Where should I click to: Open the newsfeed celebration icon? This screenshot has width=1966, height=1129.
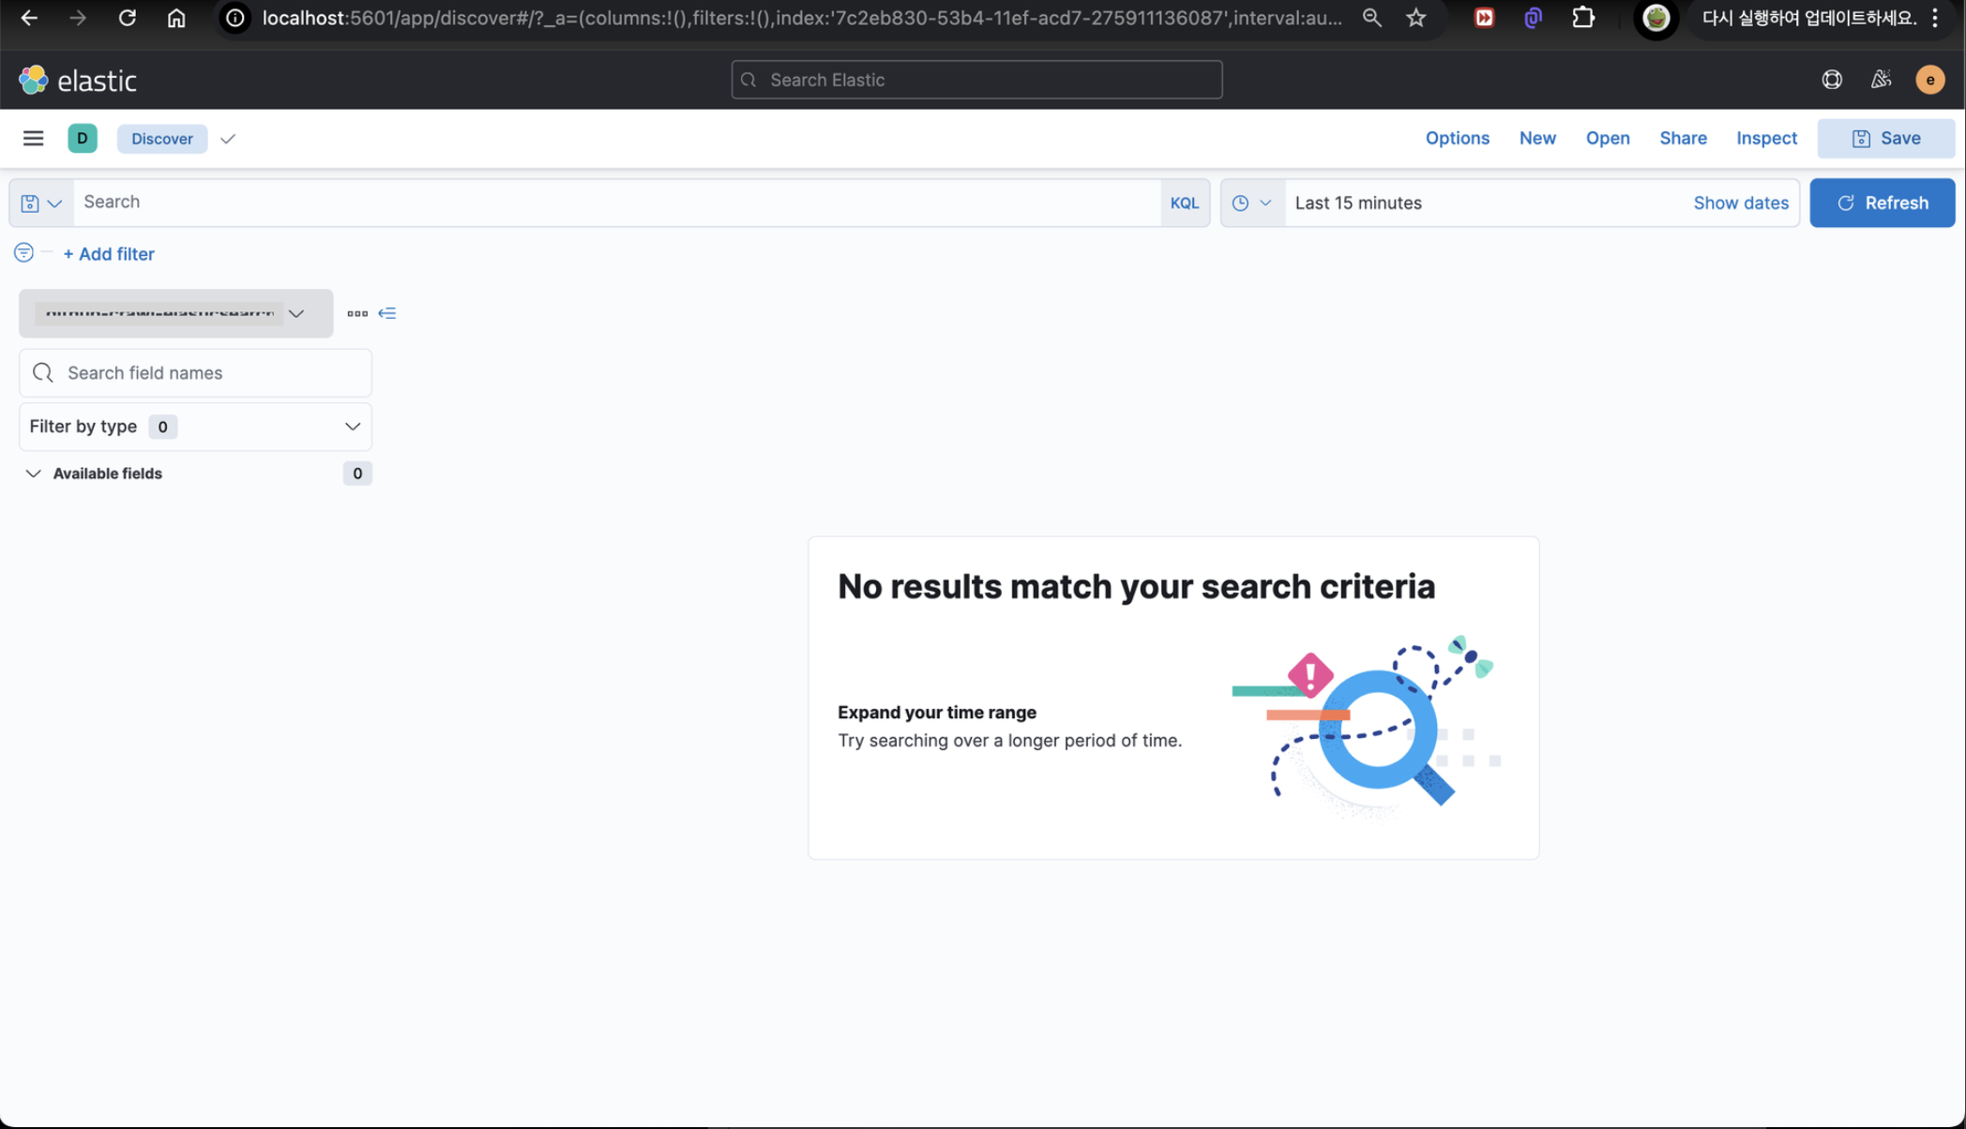[x=1881, y=81]
